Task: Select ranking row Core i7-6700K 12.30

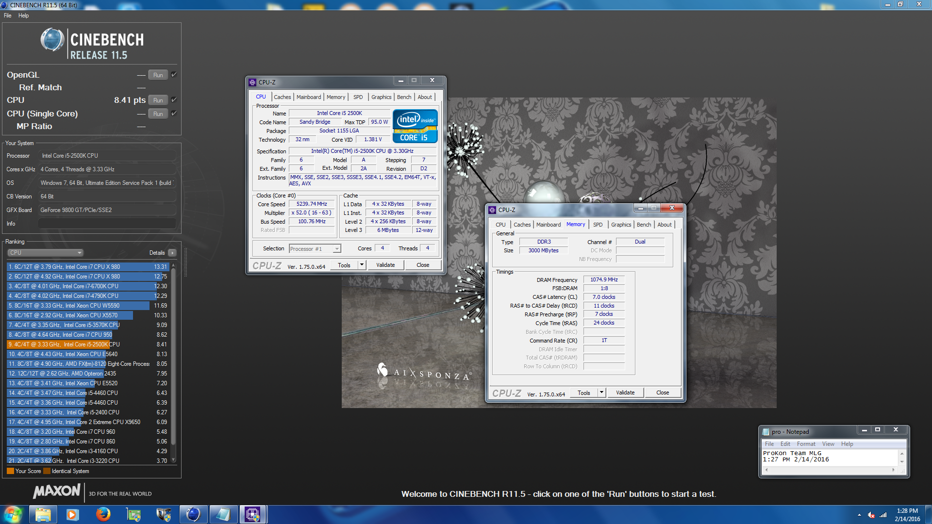Action: pyautogui.click(x=88, y=286)
